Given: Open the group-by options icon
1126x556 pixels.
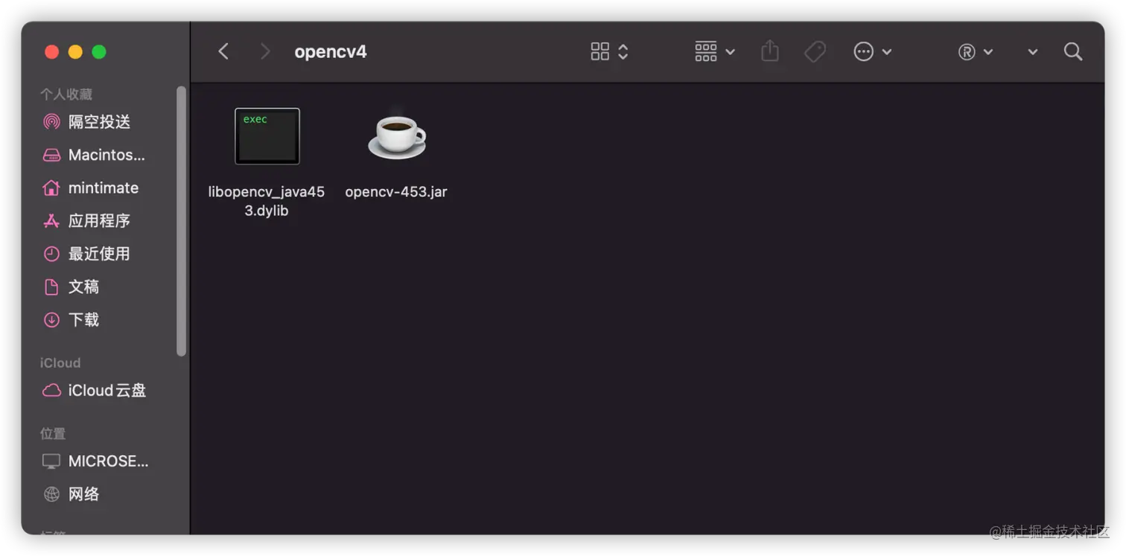Looking at the screenshot, I should [x=705, y=51].
